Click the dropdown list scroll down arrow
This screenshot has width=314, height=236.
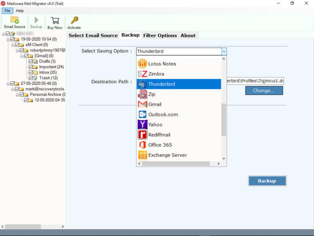pyautogui.click(x=224, y=159)
